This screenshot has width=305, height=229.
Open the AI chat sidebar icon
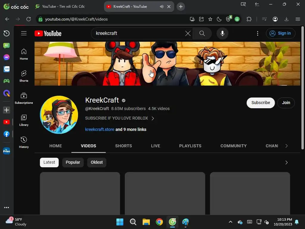tap(7, 45)
